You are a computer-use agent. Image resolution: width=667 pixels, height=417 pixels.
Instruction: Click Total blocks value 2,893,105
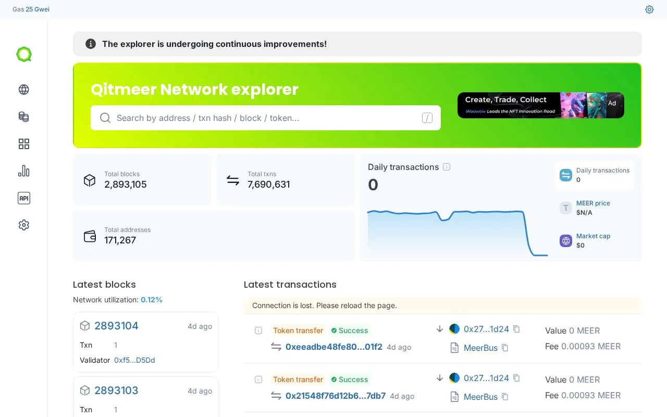click(x=126, y=185)
